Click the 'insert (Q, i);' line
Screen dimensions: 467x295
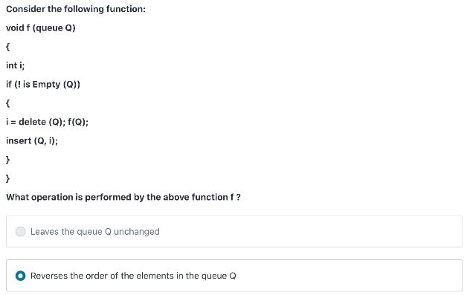[x=32, y=140]
